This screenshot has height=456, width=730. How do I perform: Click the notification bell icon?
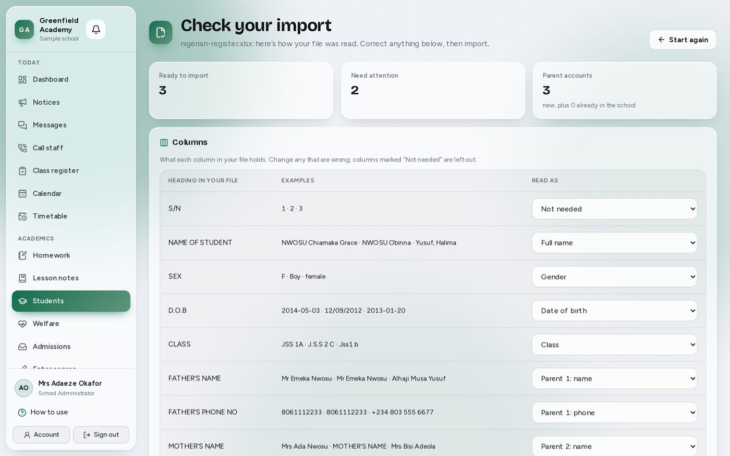[96, 30]
